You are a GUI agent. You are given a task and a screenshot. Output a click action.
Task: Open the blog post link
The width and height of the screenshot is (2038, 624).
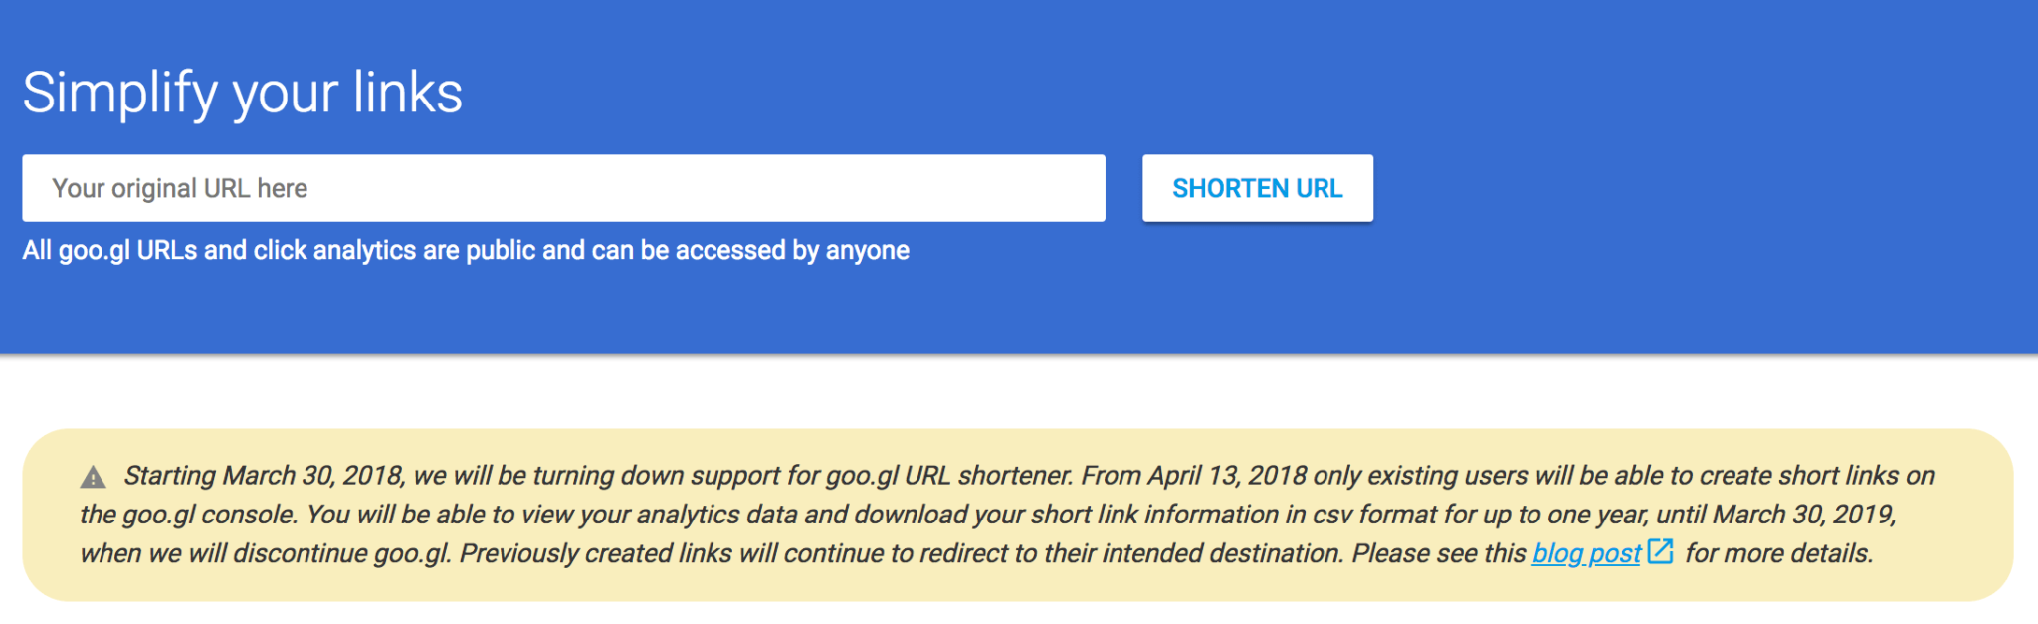click(1586, 553)
